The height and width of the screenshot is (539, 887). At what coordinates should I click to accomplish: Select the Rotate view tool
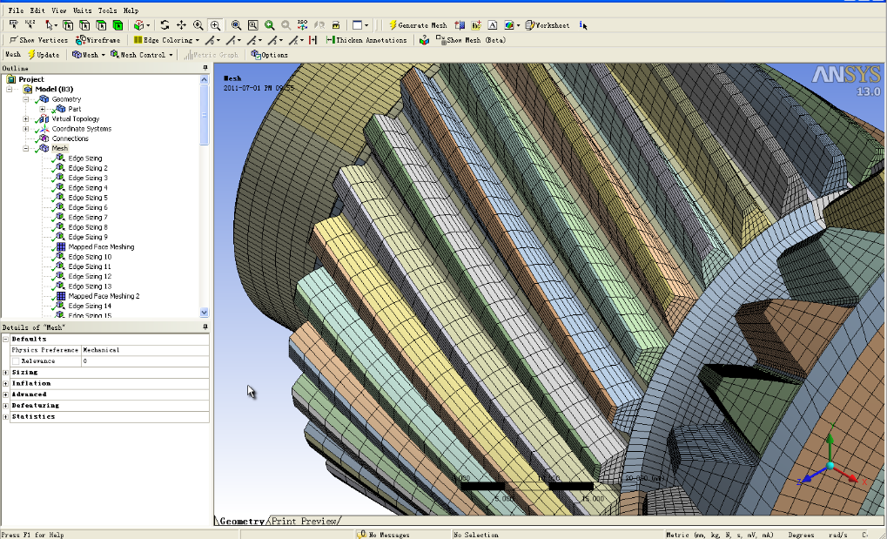coord(165,25)
